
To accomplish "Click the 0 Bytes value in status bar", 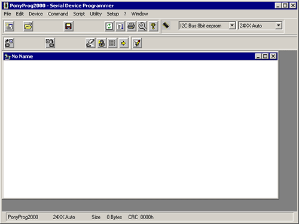I will click(114, 217).
